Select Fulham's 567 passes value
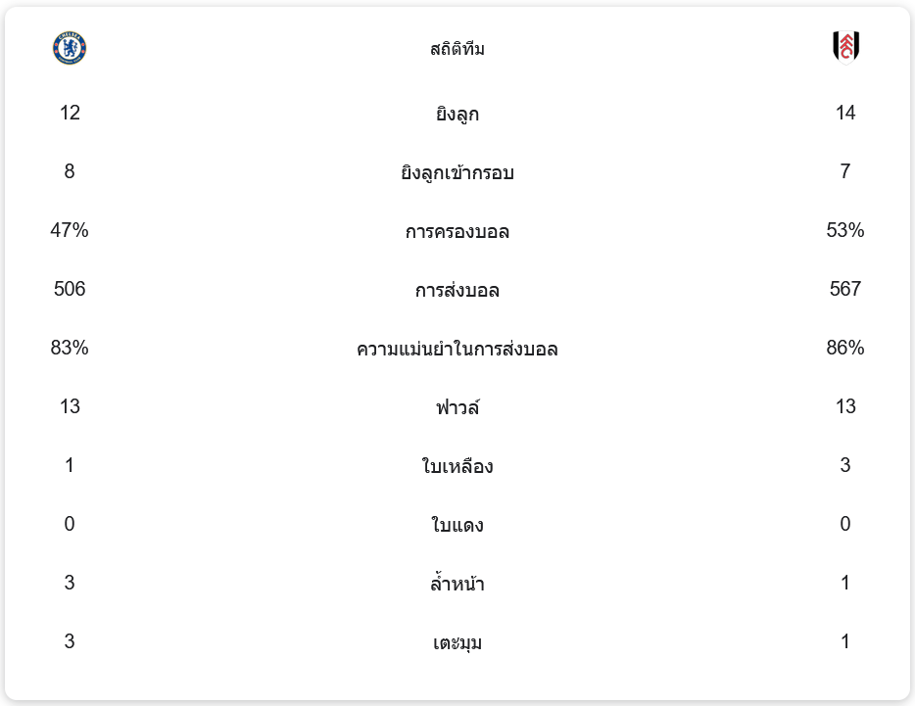This screenshot has width=915, height=706. coord(845,289)
